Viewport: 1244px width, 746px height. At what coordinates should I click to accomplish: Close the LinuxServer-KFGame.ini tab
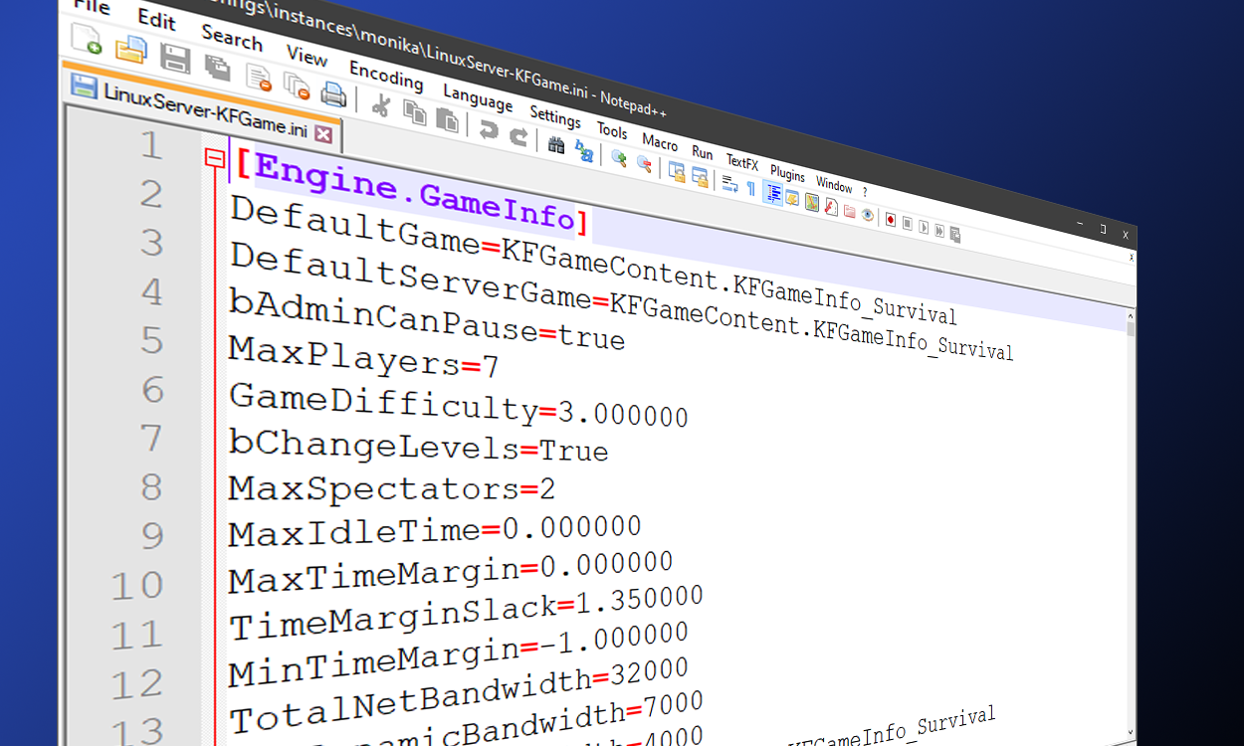click(x=323, y=133)
